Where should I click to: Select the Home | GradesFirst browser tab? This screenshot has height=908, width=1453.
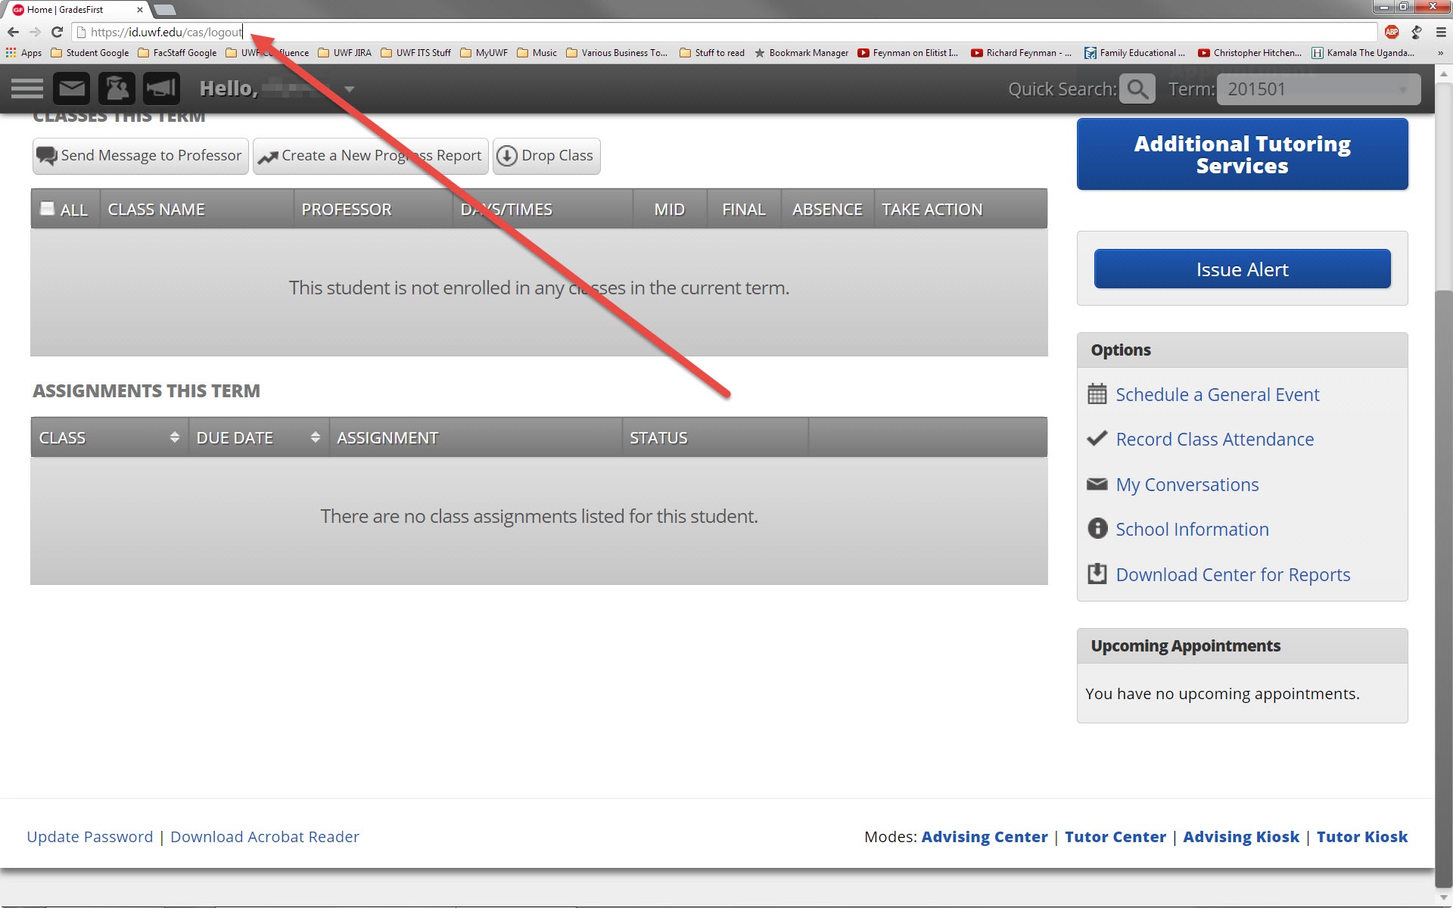[x=76, y=10]
